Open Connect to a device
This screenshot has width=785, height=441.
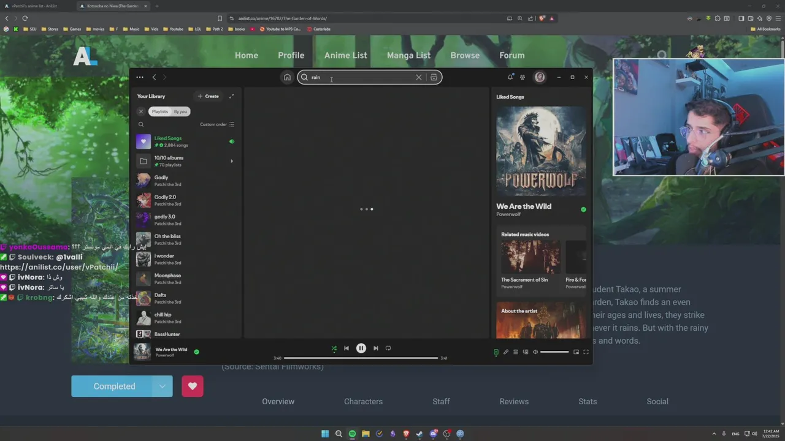point(526,352)
